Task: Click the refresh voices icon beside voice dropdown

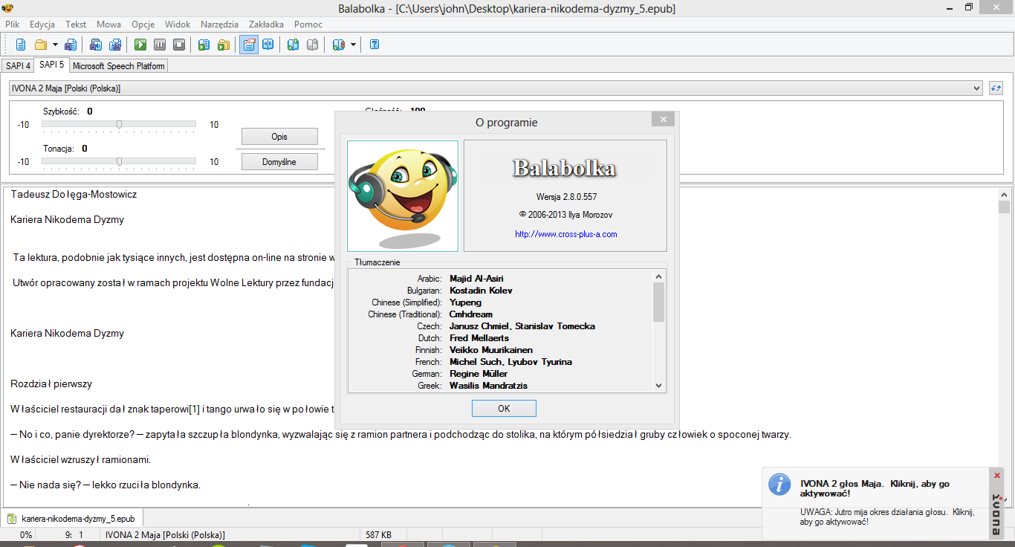Action: pos(996,88)
